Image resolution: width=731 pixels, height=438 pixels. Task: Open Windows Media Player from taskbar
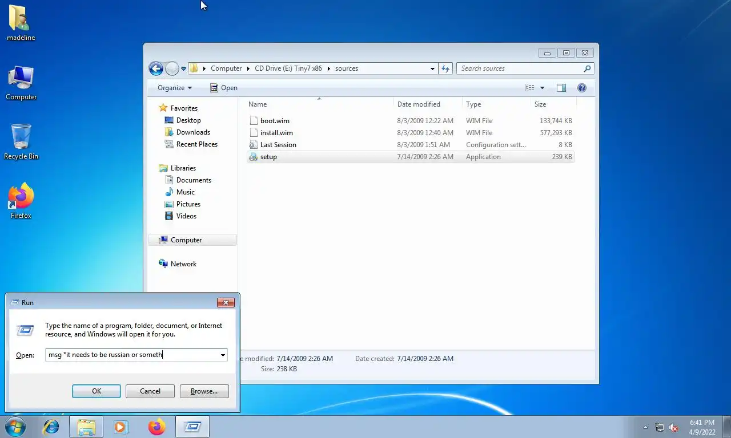pos(121,427)
